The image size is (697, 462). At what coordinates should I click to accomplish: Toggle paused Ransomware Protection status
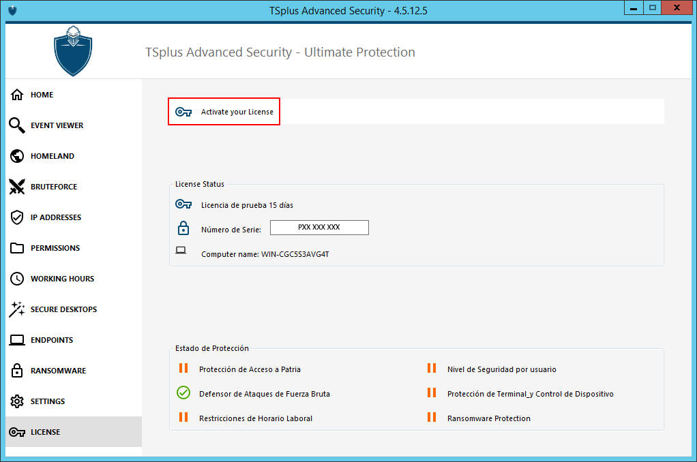[432, 418]
